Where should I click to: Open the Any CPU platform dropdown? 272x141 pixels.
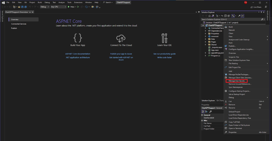[x=58, y=7]
